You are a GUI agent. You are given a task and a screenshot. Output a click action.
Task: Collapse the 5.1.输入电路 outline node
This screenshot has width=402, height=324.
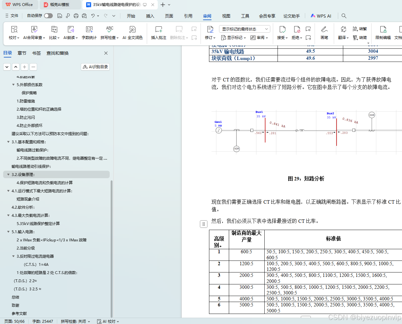8,232
